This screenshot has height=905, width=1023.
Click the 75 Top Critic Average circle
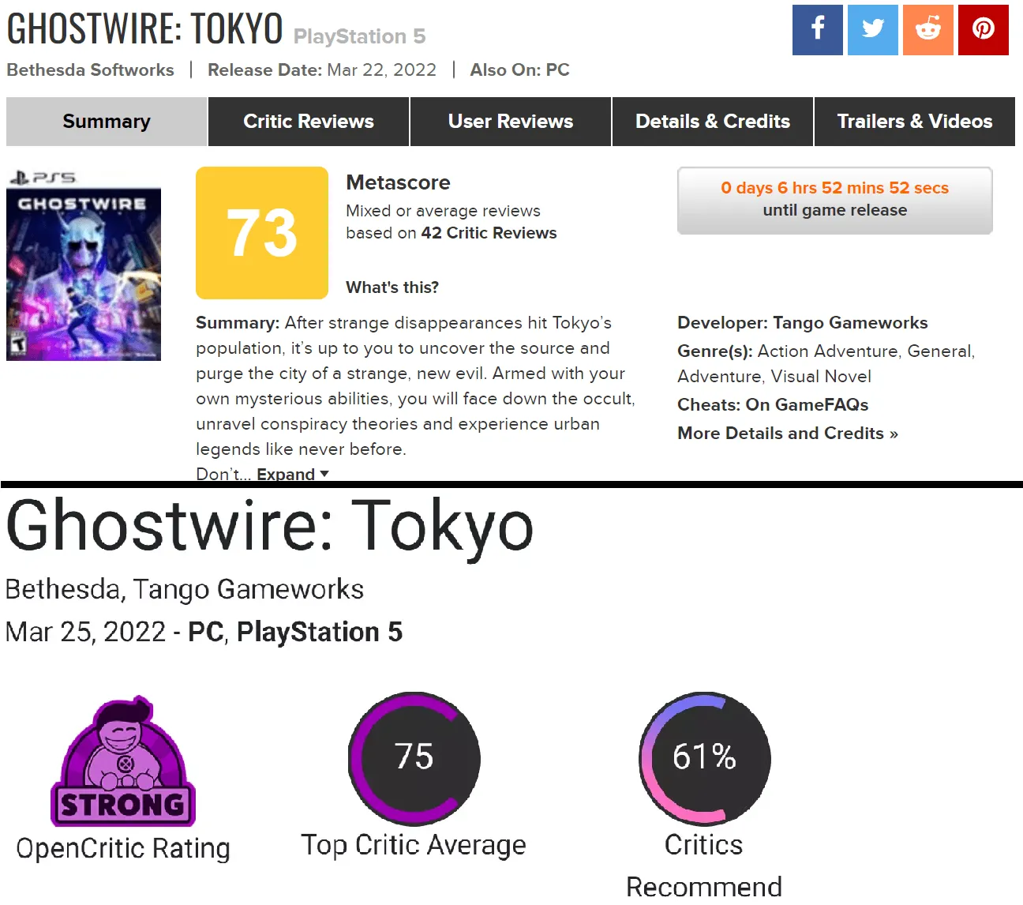pos(414,758)
